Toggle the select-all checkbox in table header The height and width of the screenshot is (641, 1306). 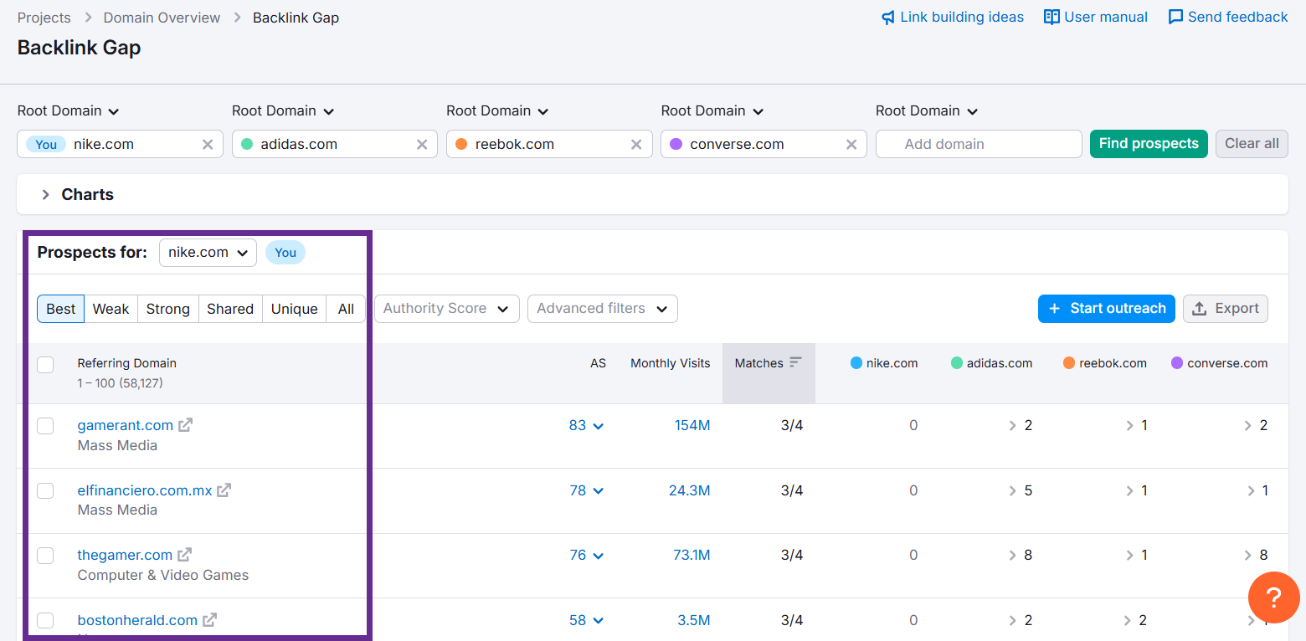[x=45, y=365]
